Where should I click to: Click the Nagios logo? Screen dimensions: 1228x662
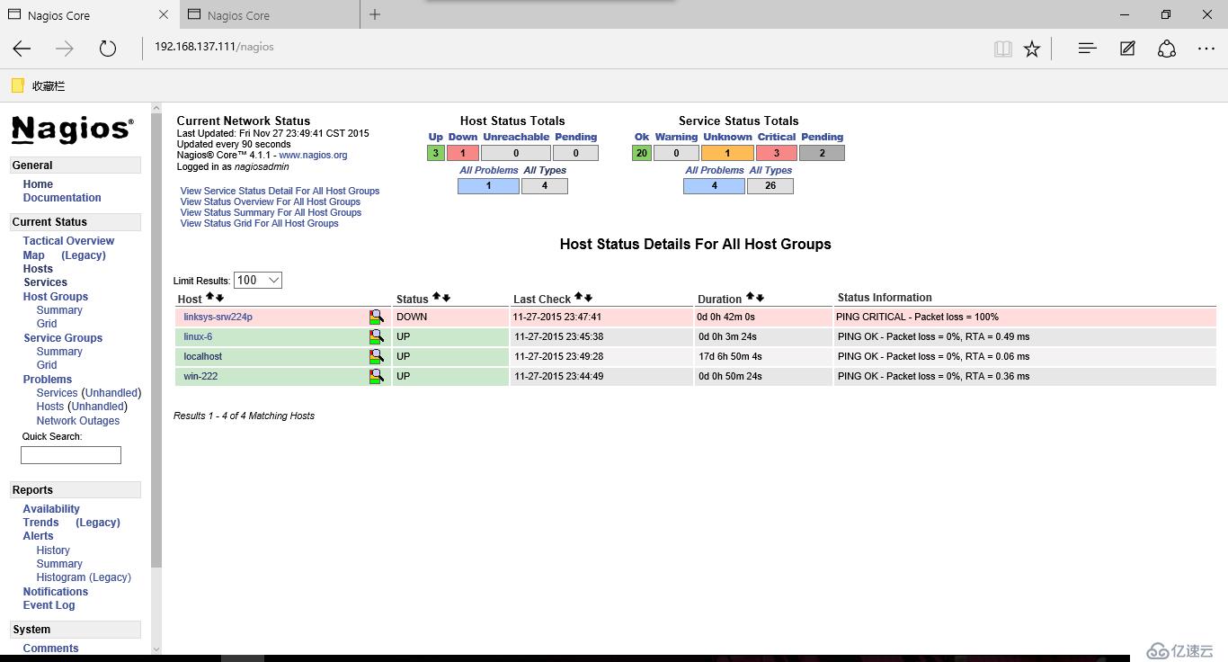pos(73,130)
